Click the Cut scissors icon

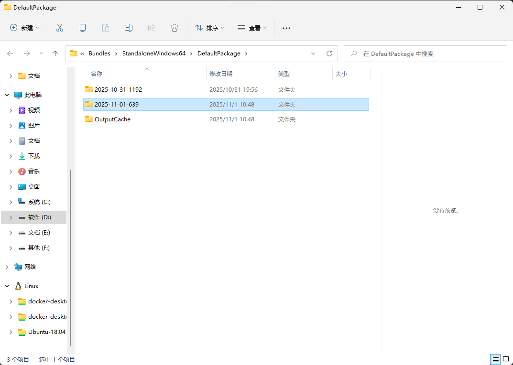pos(60,28)
